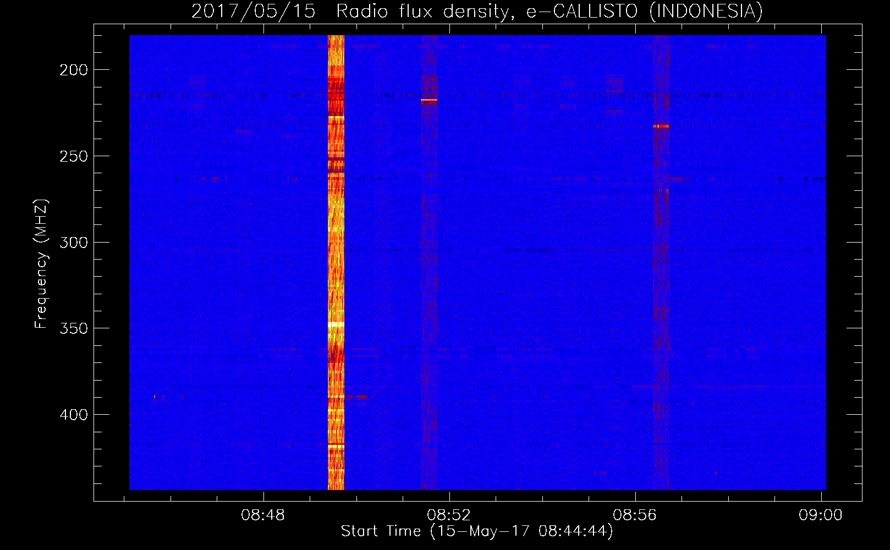Click the faint red burst stripe near 08:51
890x550 pixels.
[429, 262]
